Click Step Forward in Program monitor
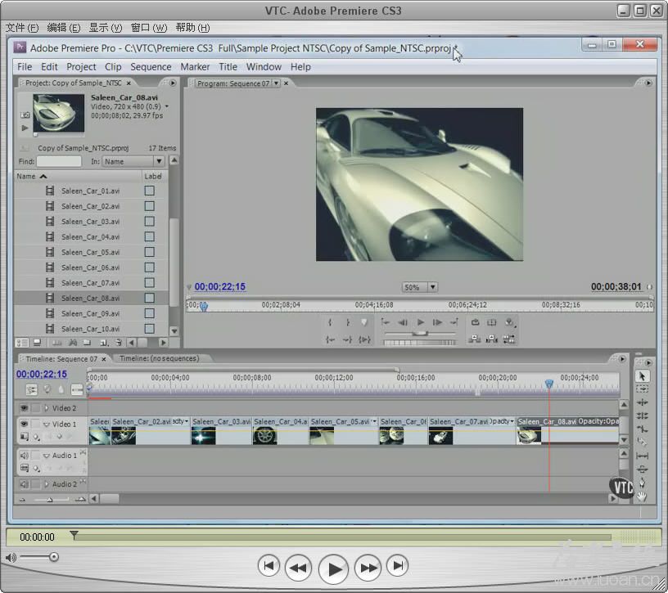Screen dimensions: 668x593 [437, 322]
